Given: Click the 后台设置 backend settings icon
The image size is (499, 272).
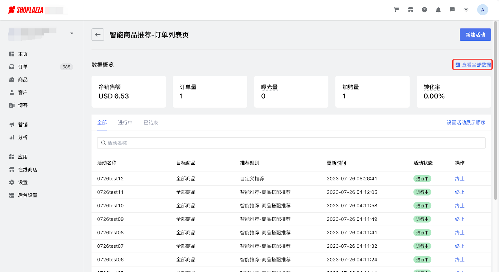Looking at the screenshot, I should (x=12, y=195).
